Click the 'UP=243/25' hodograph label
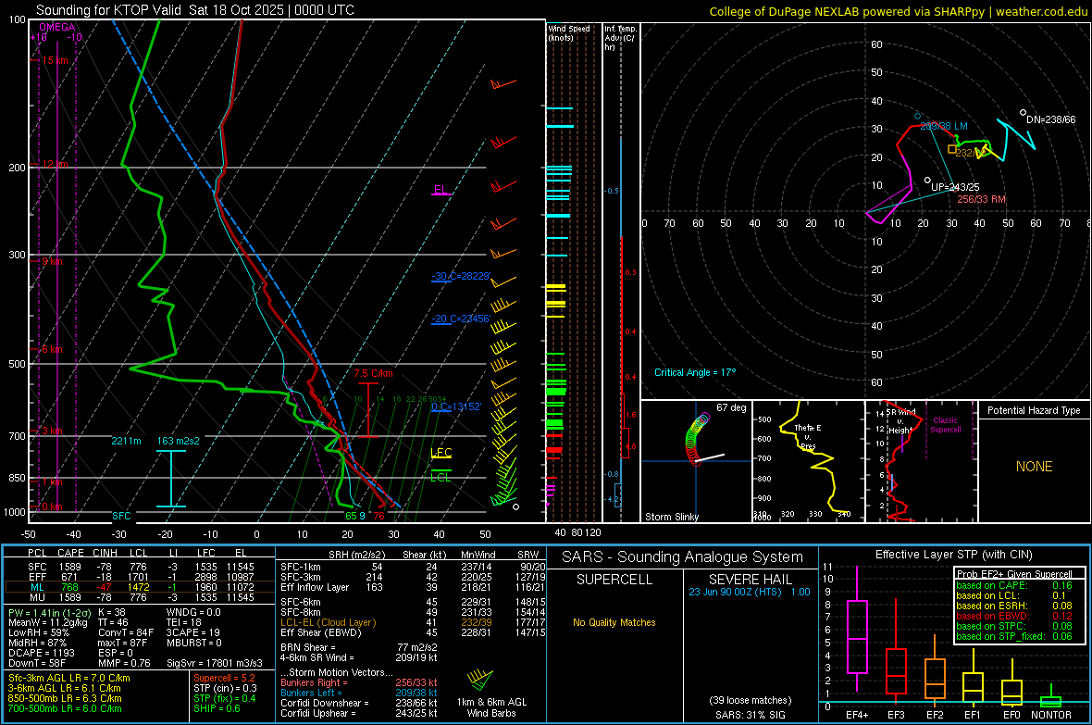The height and width of the screenshot is (725, 1092). tap(955, 187)
